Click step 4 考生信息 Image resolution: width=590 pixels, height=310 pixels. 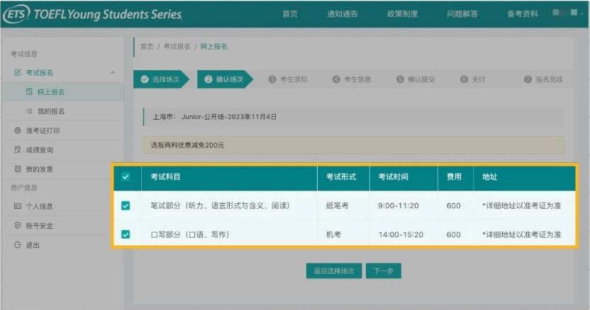(352, 79)
